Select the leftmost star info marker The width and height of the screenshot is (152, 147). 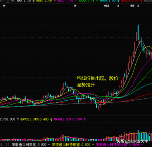tap(4, 6)
